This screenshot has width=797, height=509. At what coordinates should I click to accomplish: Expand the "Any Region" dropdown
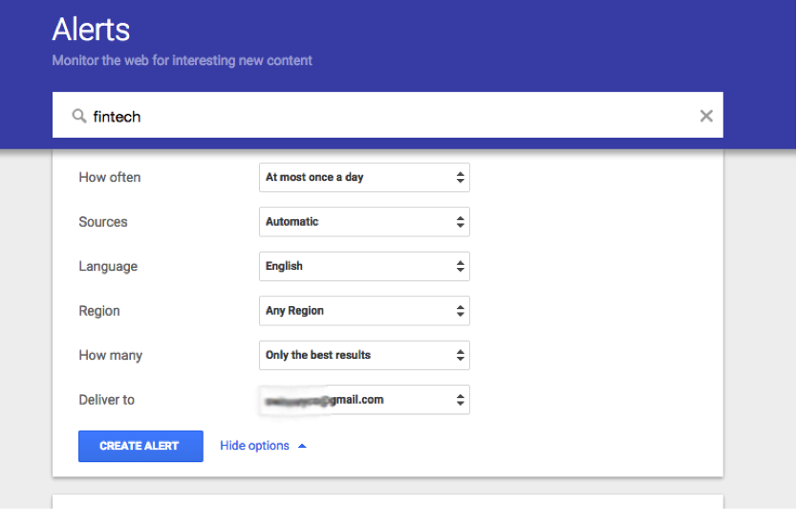[364, 311]
